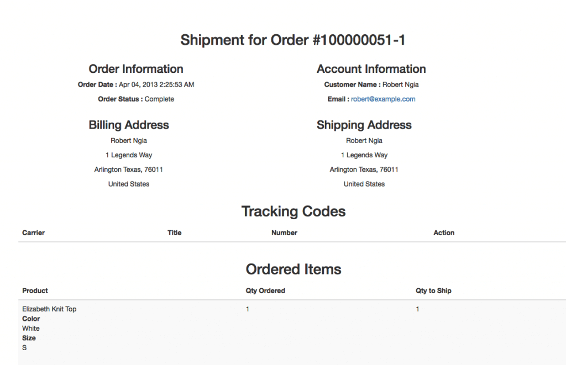Viewport: 566px width, 365px height.
Task: Click the Title column header
Action: click(175, 233)
